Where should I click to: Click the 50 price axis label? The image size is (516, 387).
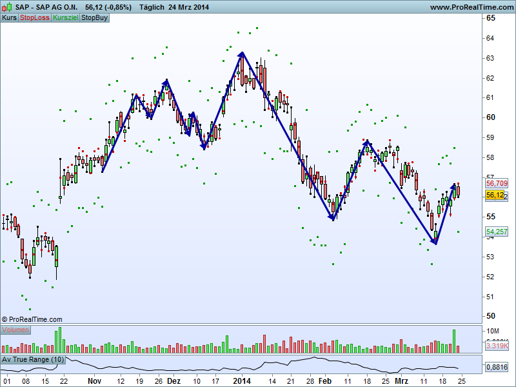coord(490,316)
